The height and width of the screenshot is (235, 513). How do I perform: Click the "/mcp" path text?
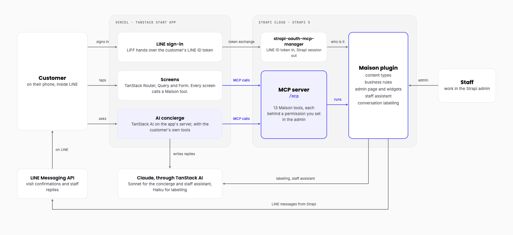(x=294, y=96)
